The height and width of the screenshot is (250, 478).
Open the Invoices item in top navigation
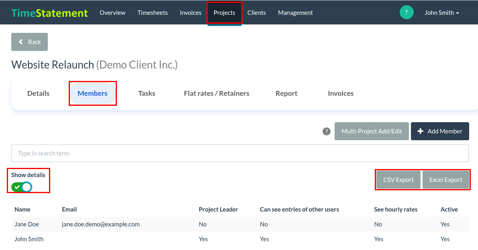pos(190,13)
